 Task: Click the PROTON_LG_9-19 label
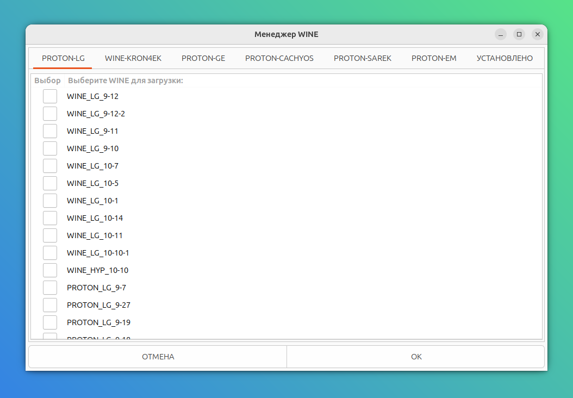[x=98, y=322]
